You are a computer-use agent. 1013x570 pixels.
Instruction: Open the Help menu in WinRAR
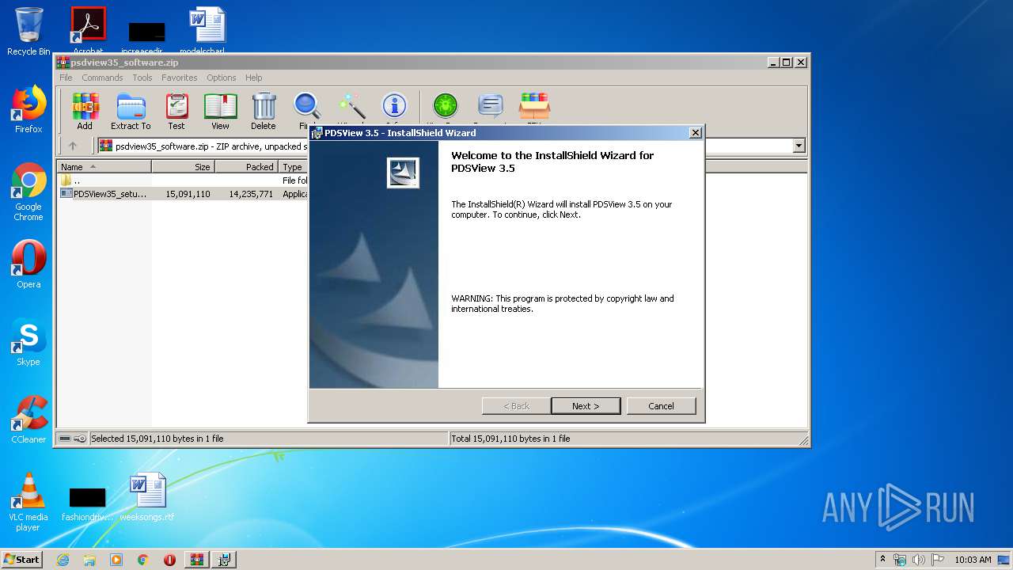pyautogui.click(x=253, y=78)
